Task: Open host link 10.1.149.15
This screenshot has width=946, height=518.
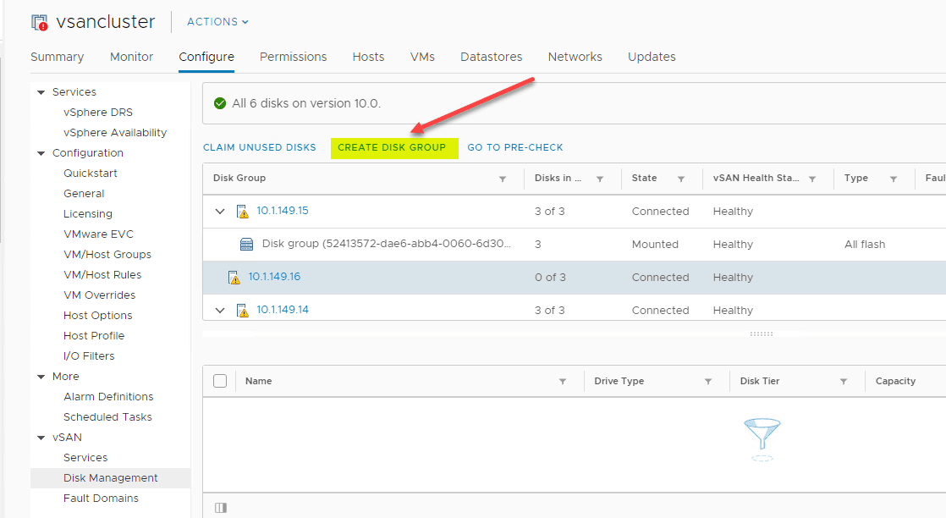Action: click(283, 211)
